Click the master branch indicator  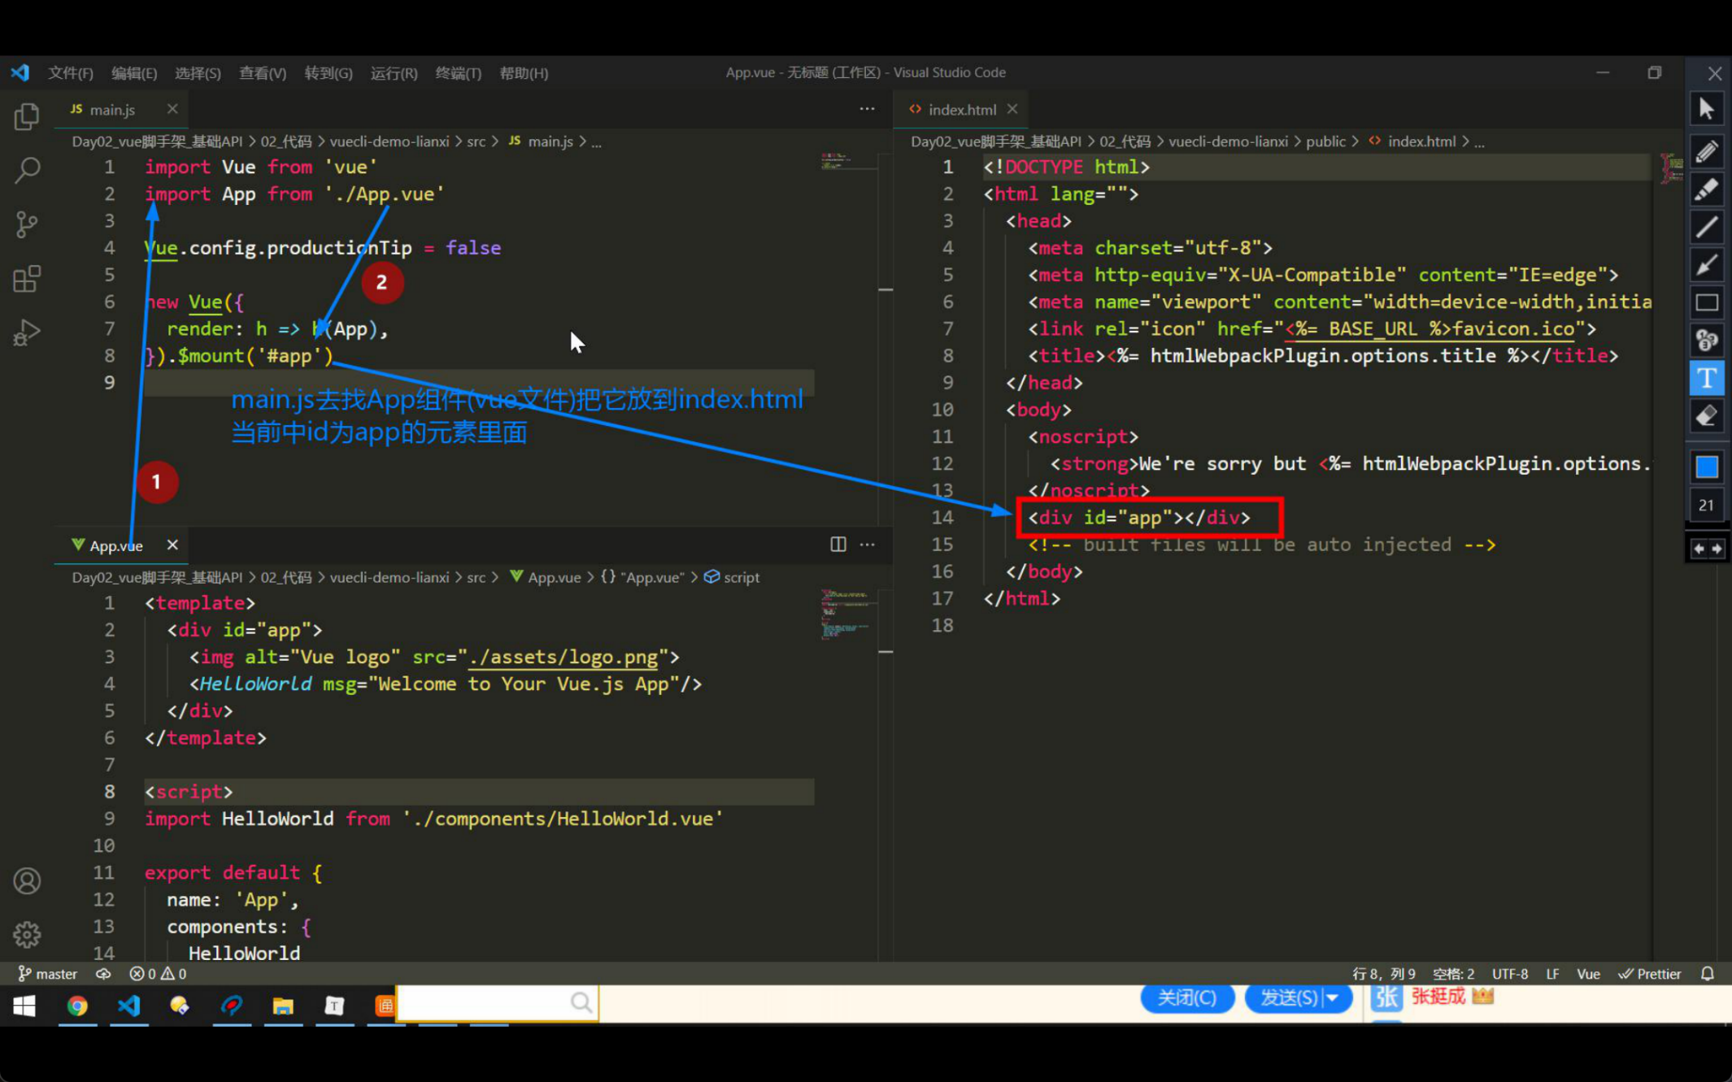tap(48, 973)
